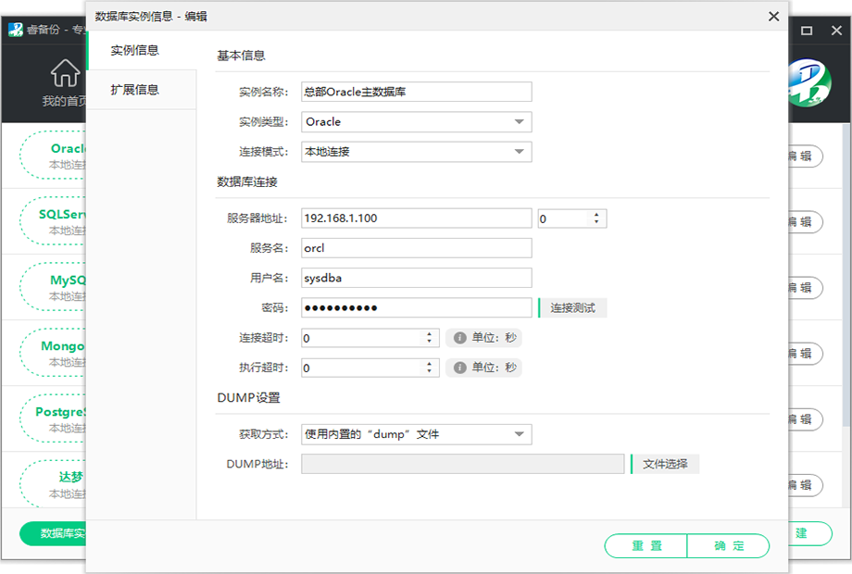Click the 数据库连接 section heading
Screen dimensions: 852x574
247,181
